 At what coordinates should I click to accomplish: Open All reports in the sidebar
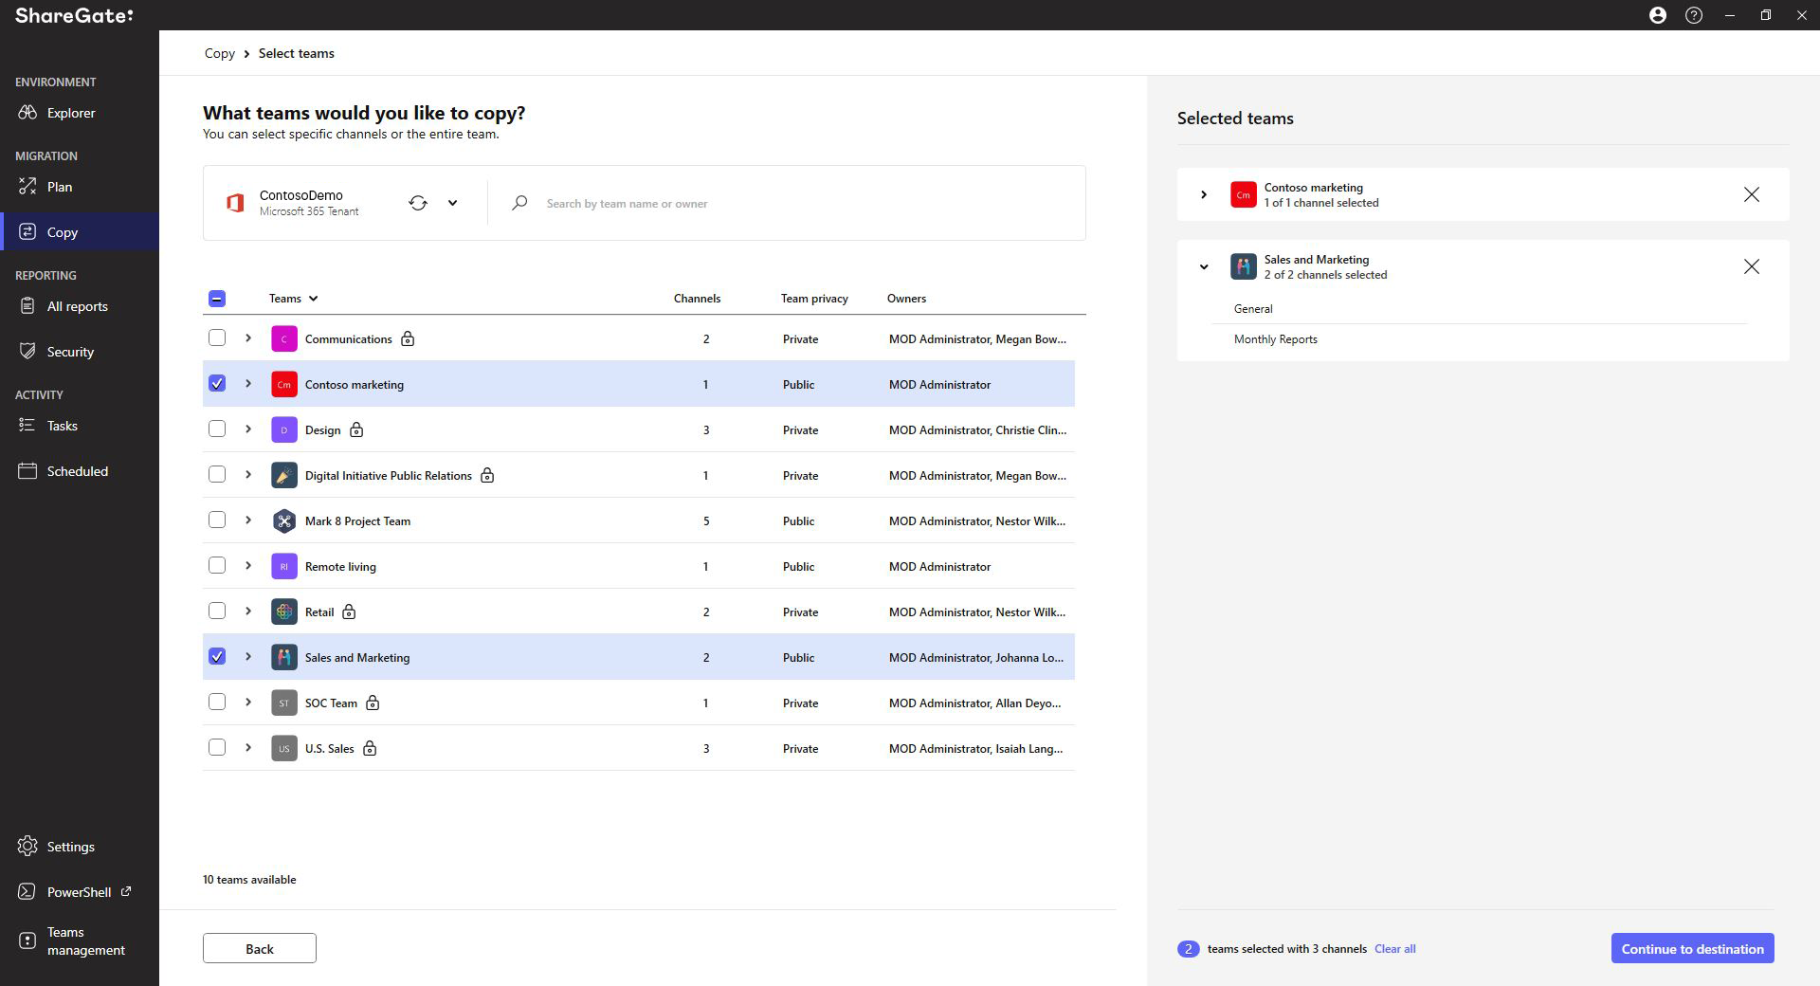(x=80, y=306)
